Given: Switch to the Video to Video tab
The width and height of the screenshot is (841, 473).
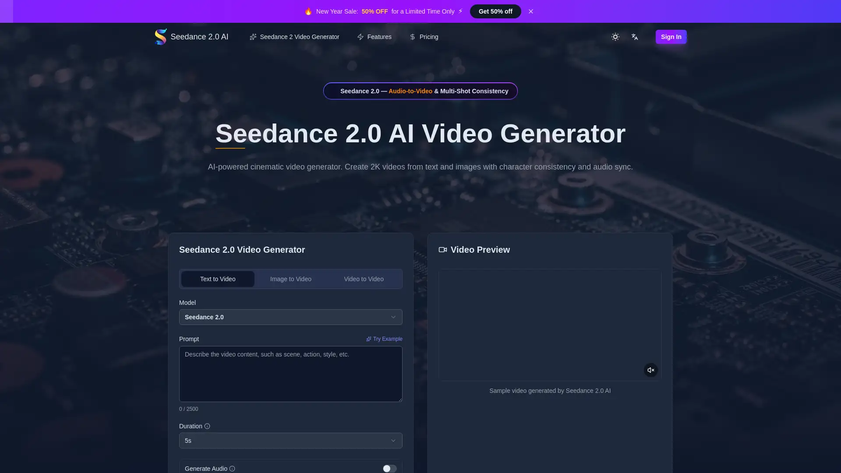Looking at the screenshot, I should click(x=363, y=279).
